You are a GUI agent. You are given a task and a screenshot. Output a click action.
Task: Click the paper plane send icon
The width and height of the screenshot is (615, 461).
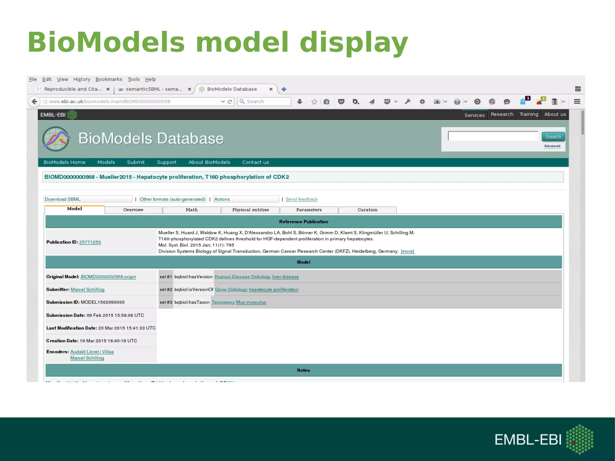coord(372,102)
